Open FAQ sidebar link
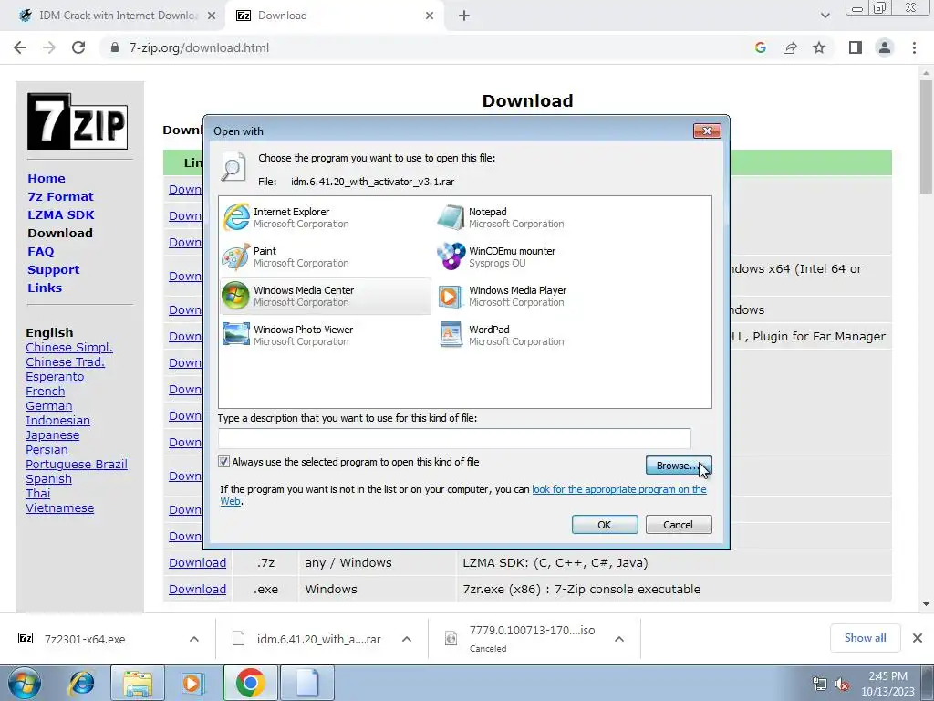Image resolution: width=934 pixels, height=701 pixels. pyautogui.click(x=40, y=252)
